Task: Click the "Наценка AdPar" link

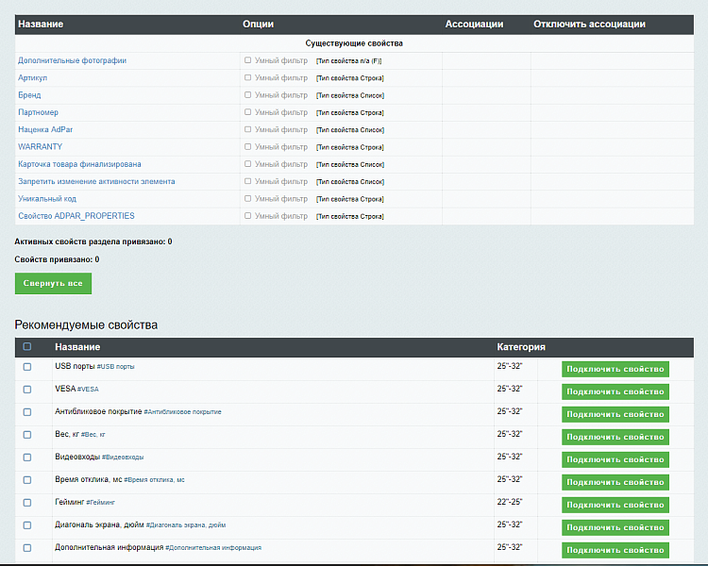Action: [x=43, y=129]
